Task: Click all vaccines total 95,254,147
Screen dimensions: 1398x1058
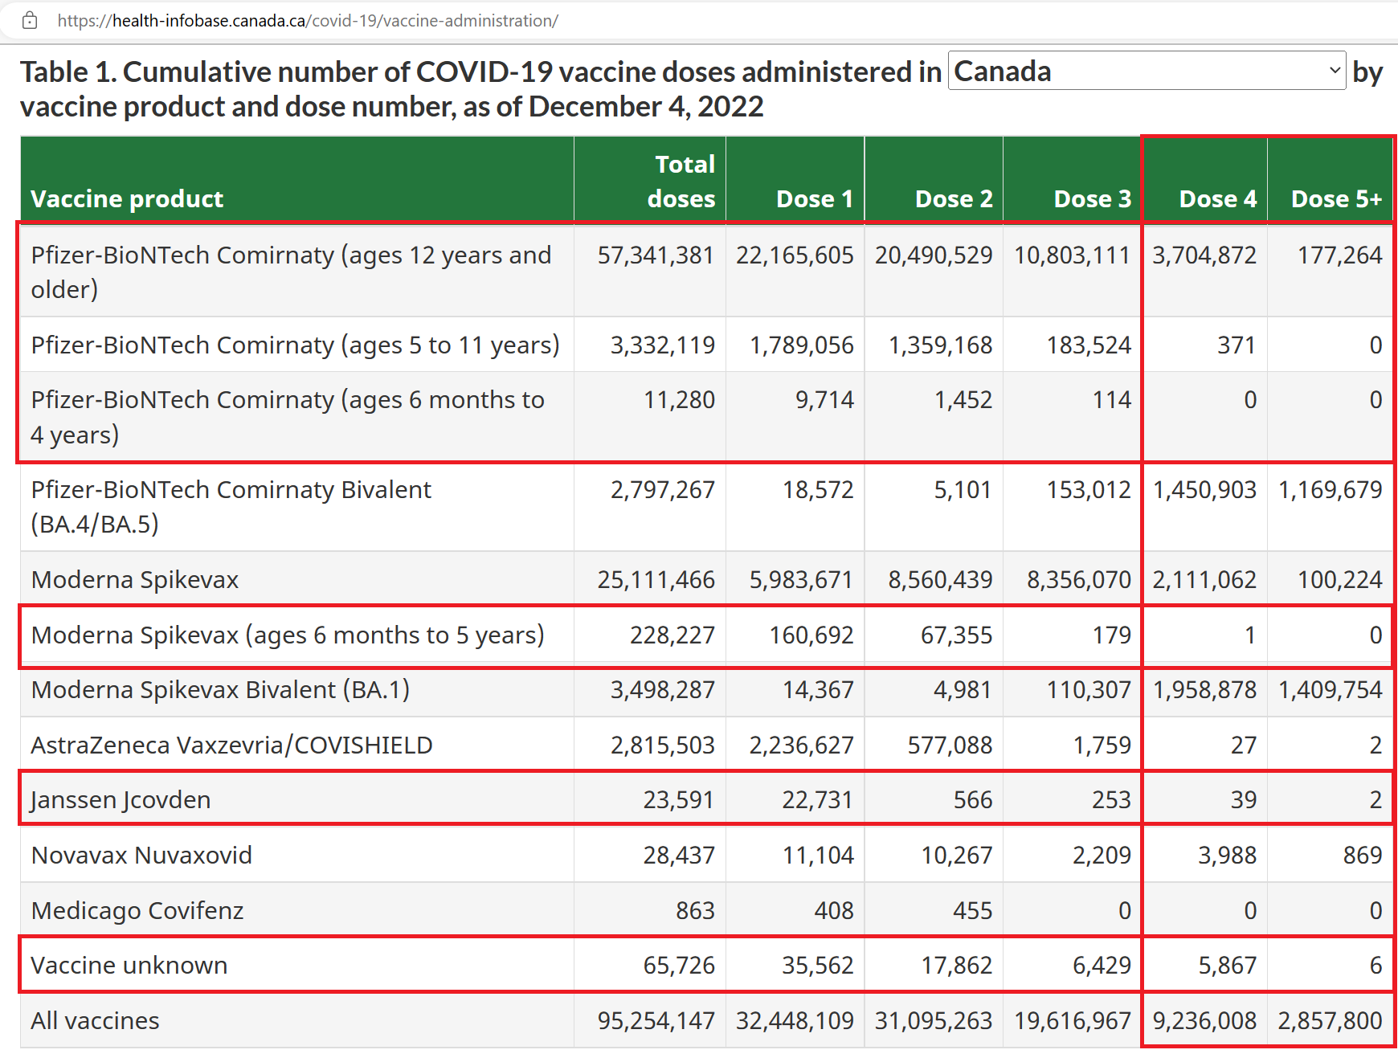Action: pyautogui.click(x=656, y=1021)
